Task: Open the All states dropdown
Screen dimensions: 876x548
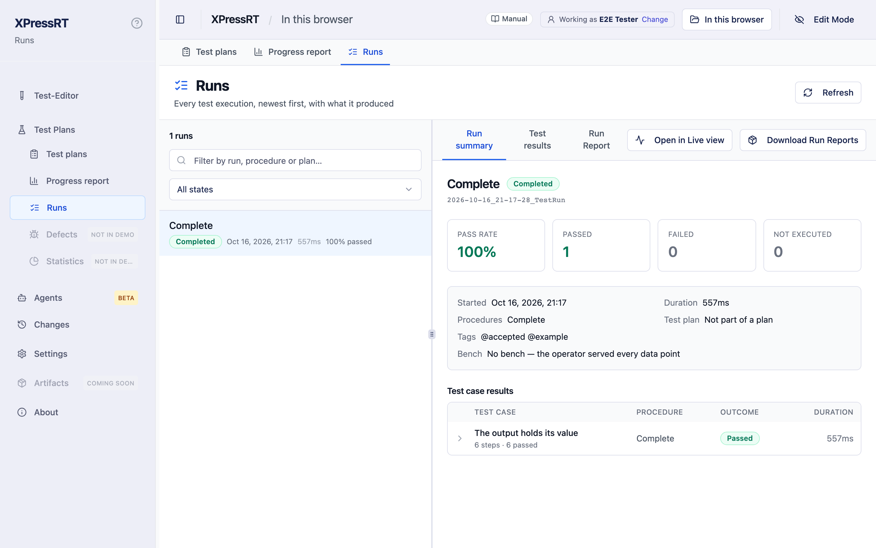Action: coord(295,189)
